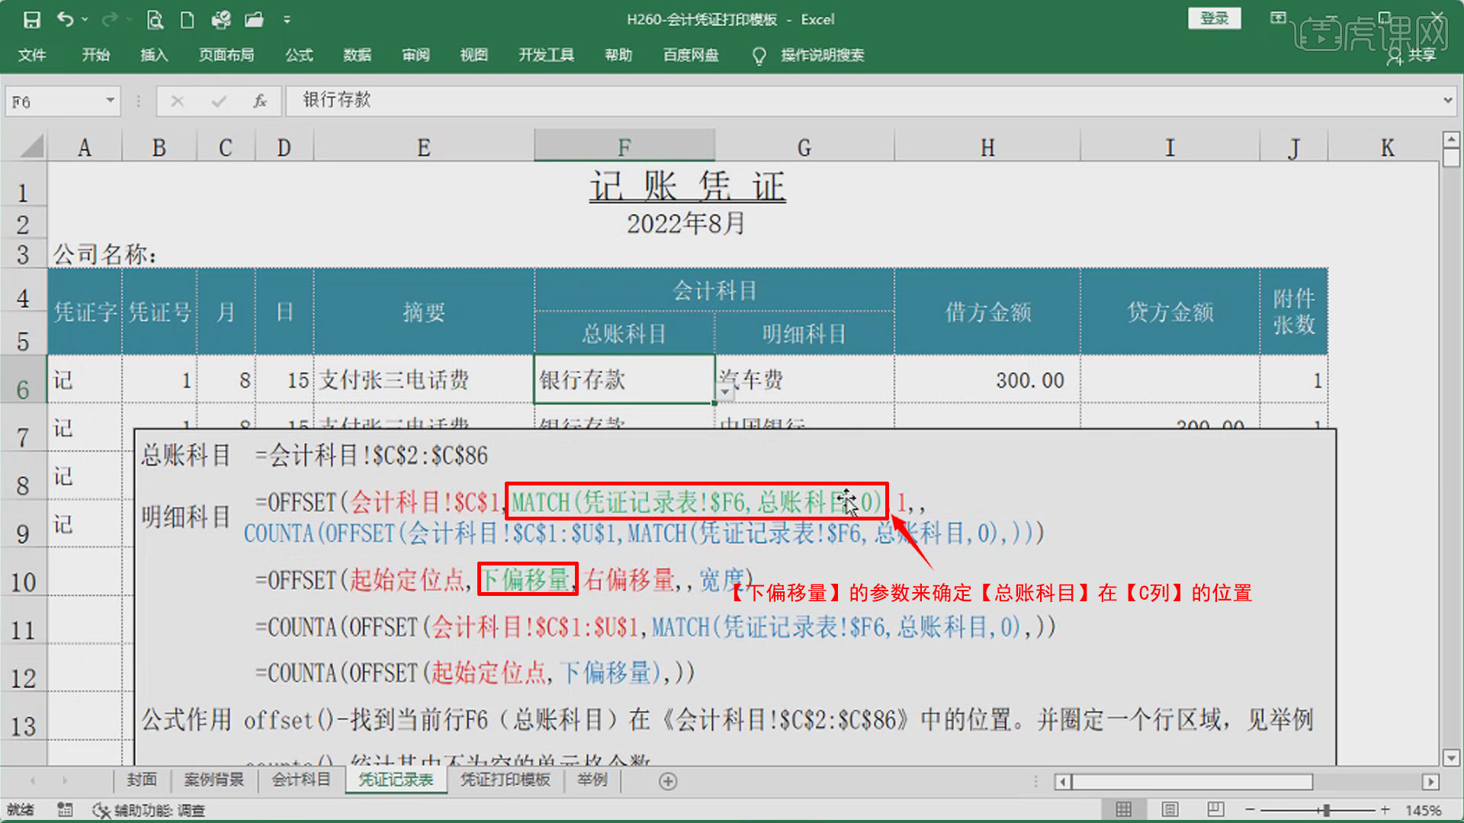Switch to Page Break Preview view
This screenshot has width=1464, height=823.
click(1215, 809)
